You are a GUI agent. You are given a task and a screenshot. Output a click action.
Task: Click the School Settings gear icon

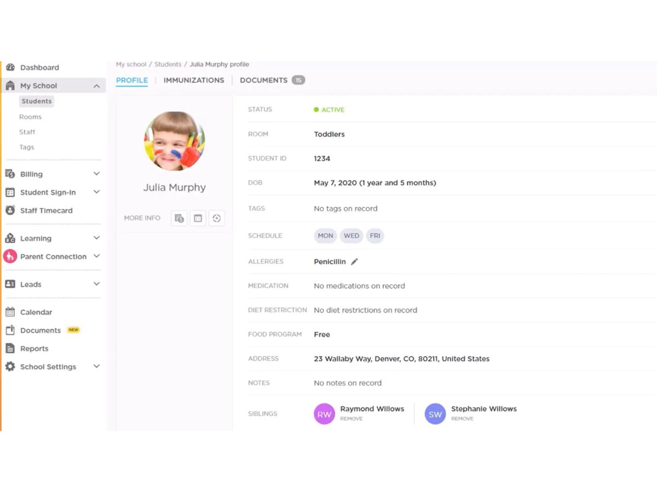tap(10, 367)
